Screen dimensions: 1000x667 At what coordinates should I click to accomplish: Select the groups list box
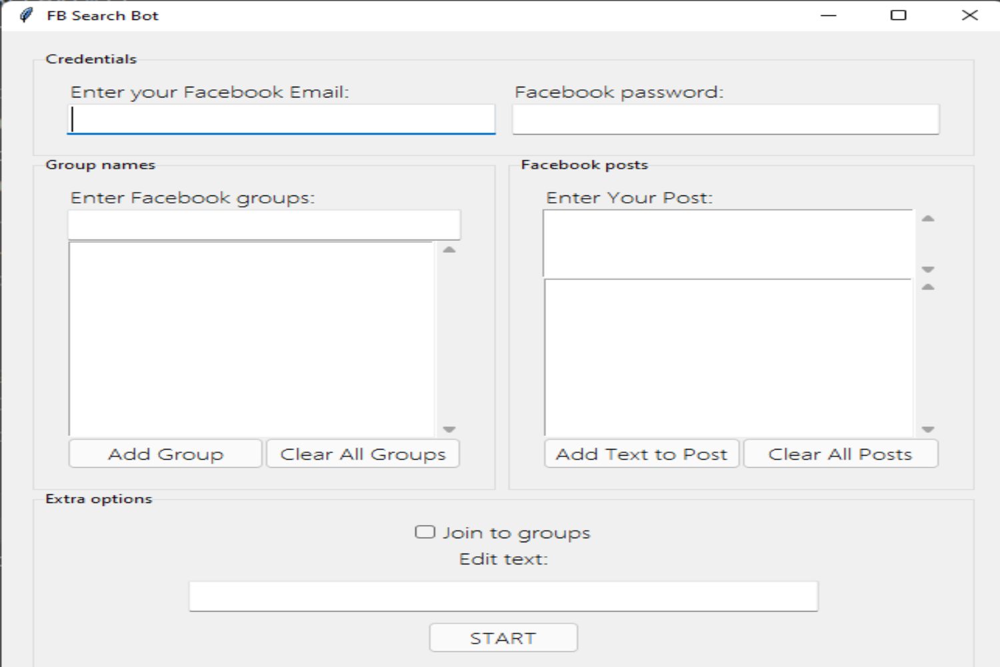tap(251, 339)
